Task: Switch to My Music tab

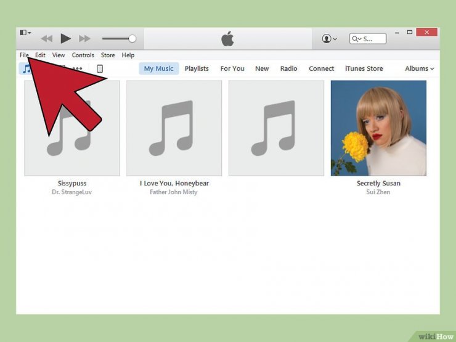Action: 159,68
